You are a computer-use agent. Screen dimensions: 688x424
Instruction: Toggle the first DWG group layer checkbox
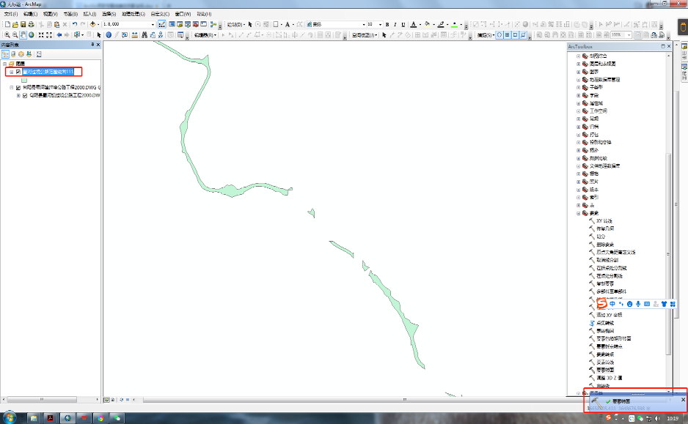[x=18, y=87]
